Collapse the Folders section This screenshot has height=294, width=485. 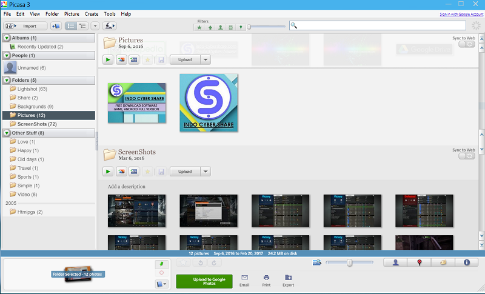point(7,81)
